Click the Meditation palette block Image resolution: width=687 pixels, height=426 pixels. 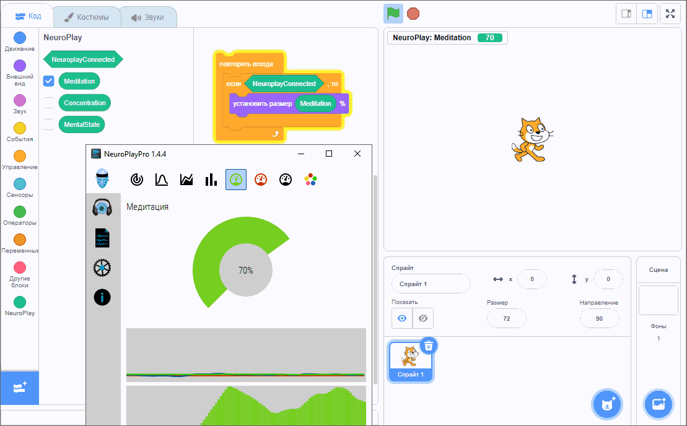(79, 81)
